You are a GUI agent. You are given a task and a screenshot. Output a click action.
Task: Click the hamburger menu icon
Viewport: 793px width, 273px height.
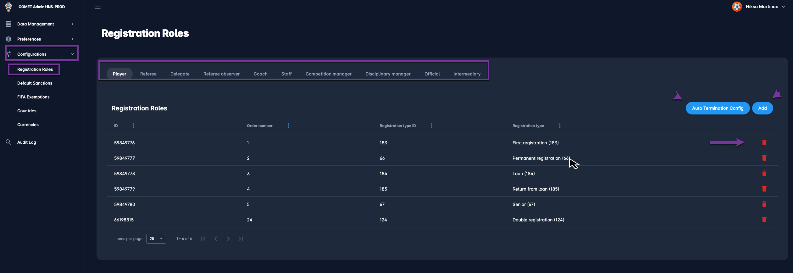pyautogui.click(x=98, y=7)
